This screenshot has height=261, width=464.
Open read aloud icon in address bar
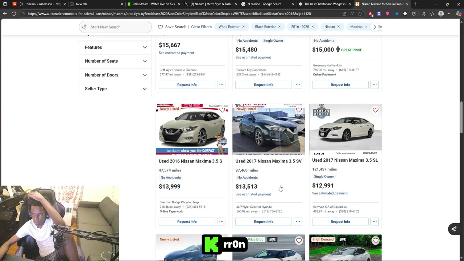352,14
